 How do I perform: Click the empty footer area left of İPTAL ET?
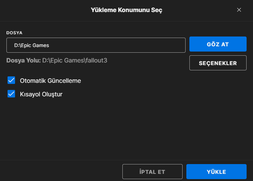coord(60,172)
